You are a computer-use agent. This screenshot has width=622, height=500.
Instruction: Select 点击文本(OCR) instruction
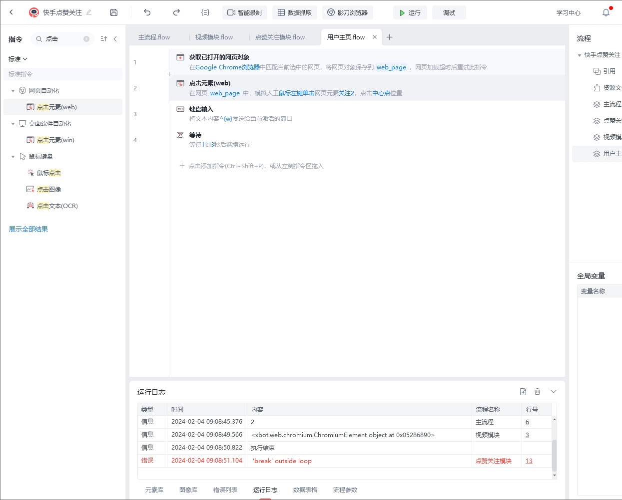(x=57, y=206)
